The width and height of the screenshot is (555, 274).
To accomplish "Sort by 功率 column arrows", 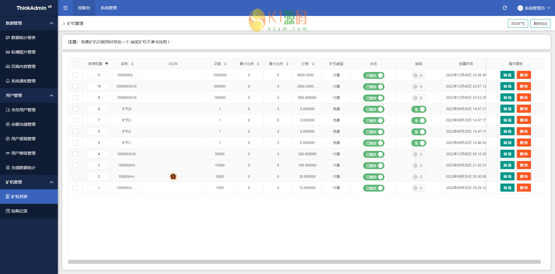I will pyautogui.click(x=225, y=64).
